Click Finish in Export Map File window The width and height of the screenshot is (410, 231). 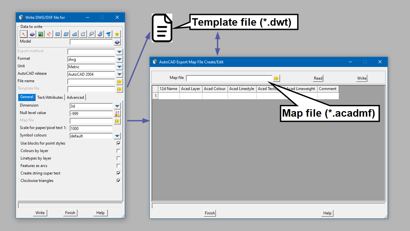click(210, 213)
